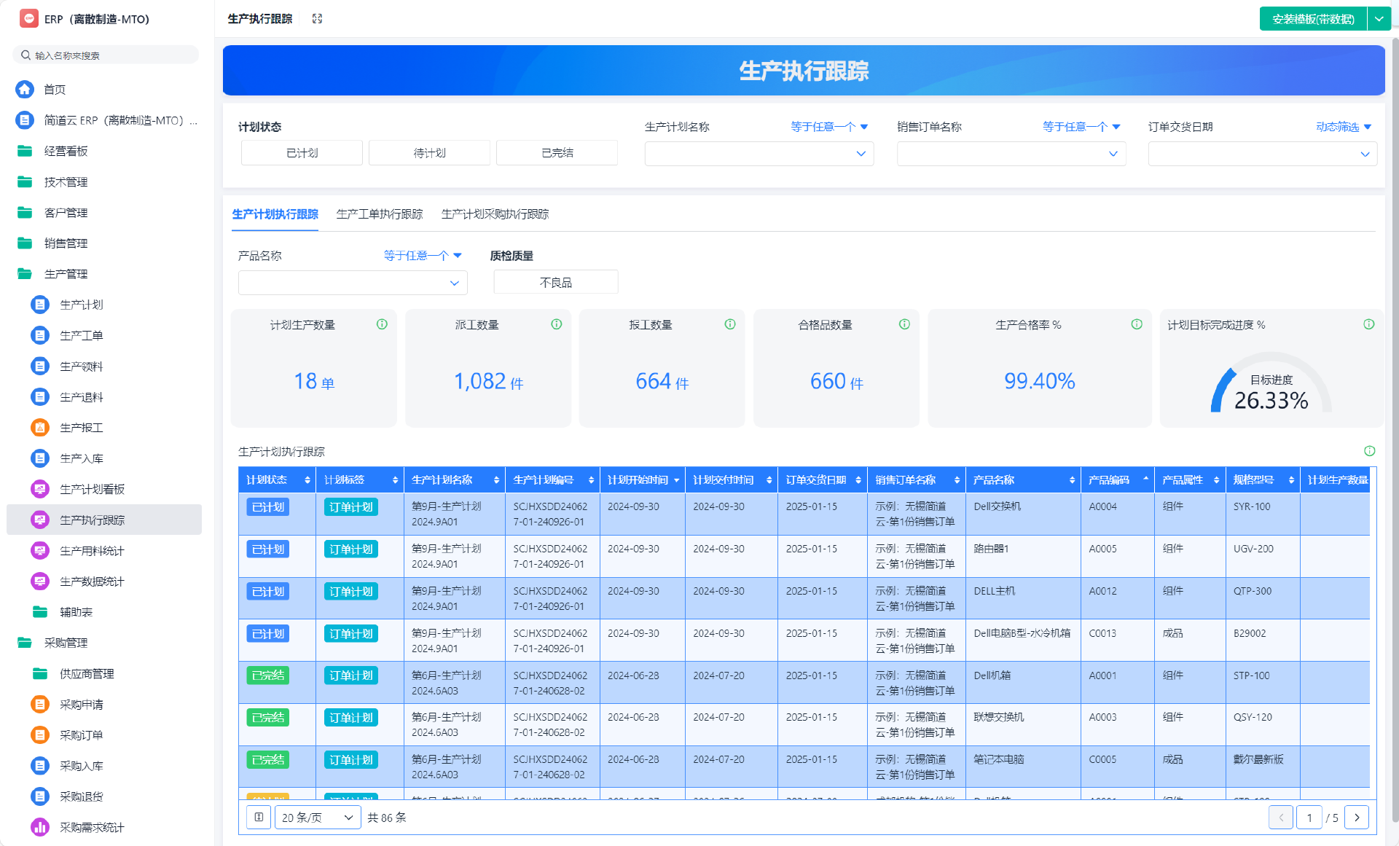The width and height of the screenshot is (1399, 846).
Task: Open the 生产计划名称 dropdown field
Action: (x=759, y=154)
